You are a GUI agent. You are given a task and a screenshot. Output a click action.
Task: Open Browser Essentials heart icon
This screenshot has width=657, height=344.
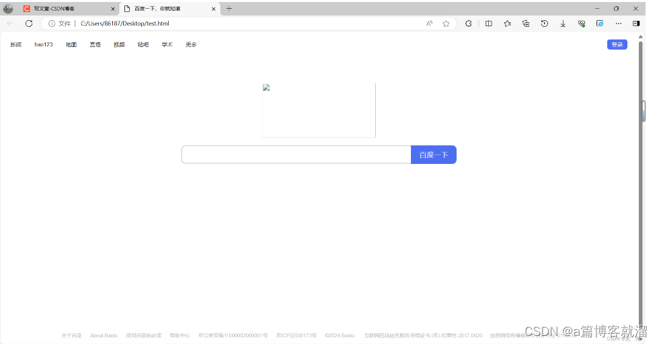(581, 24)
